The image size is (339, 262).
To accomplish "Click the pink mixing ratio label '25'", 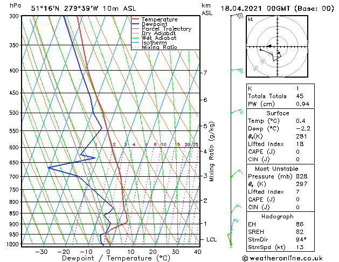I will click(195, 144).
